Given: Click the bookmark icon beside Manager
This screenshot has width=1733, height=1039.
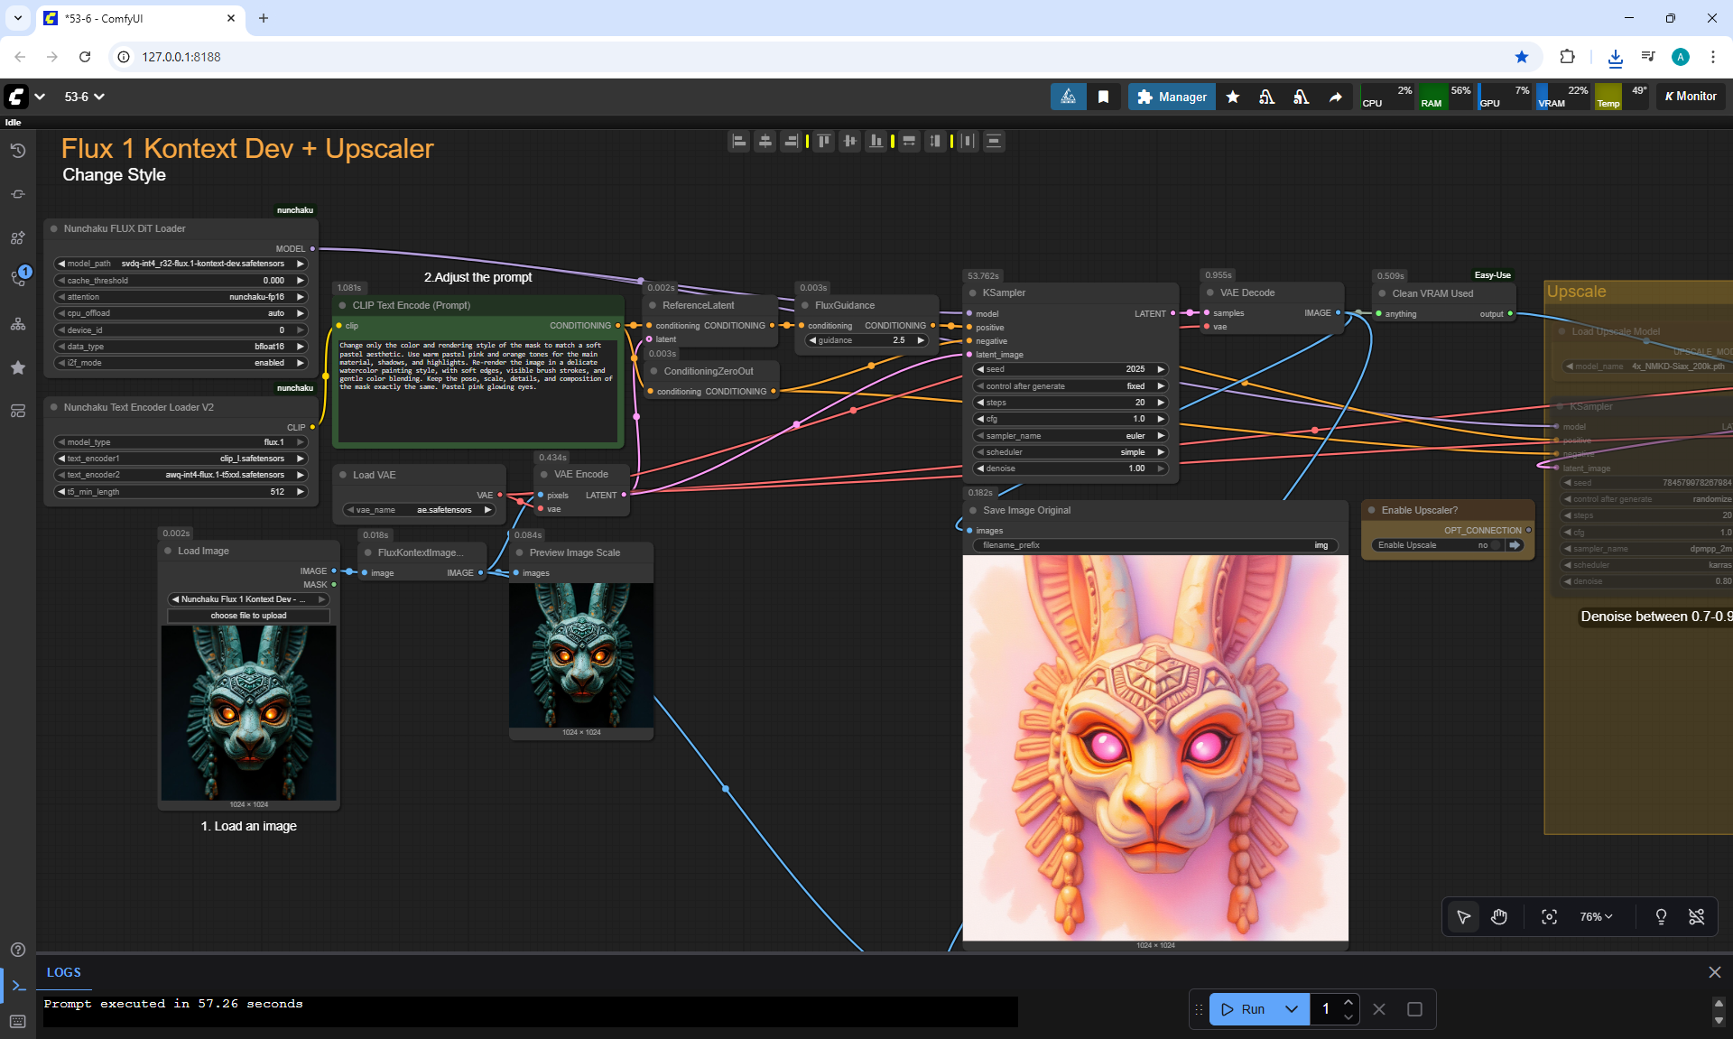Looking at the screenshot, I should coord(1103,97).
